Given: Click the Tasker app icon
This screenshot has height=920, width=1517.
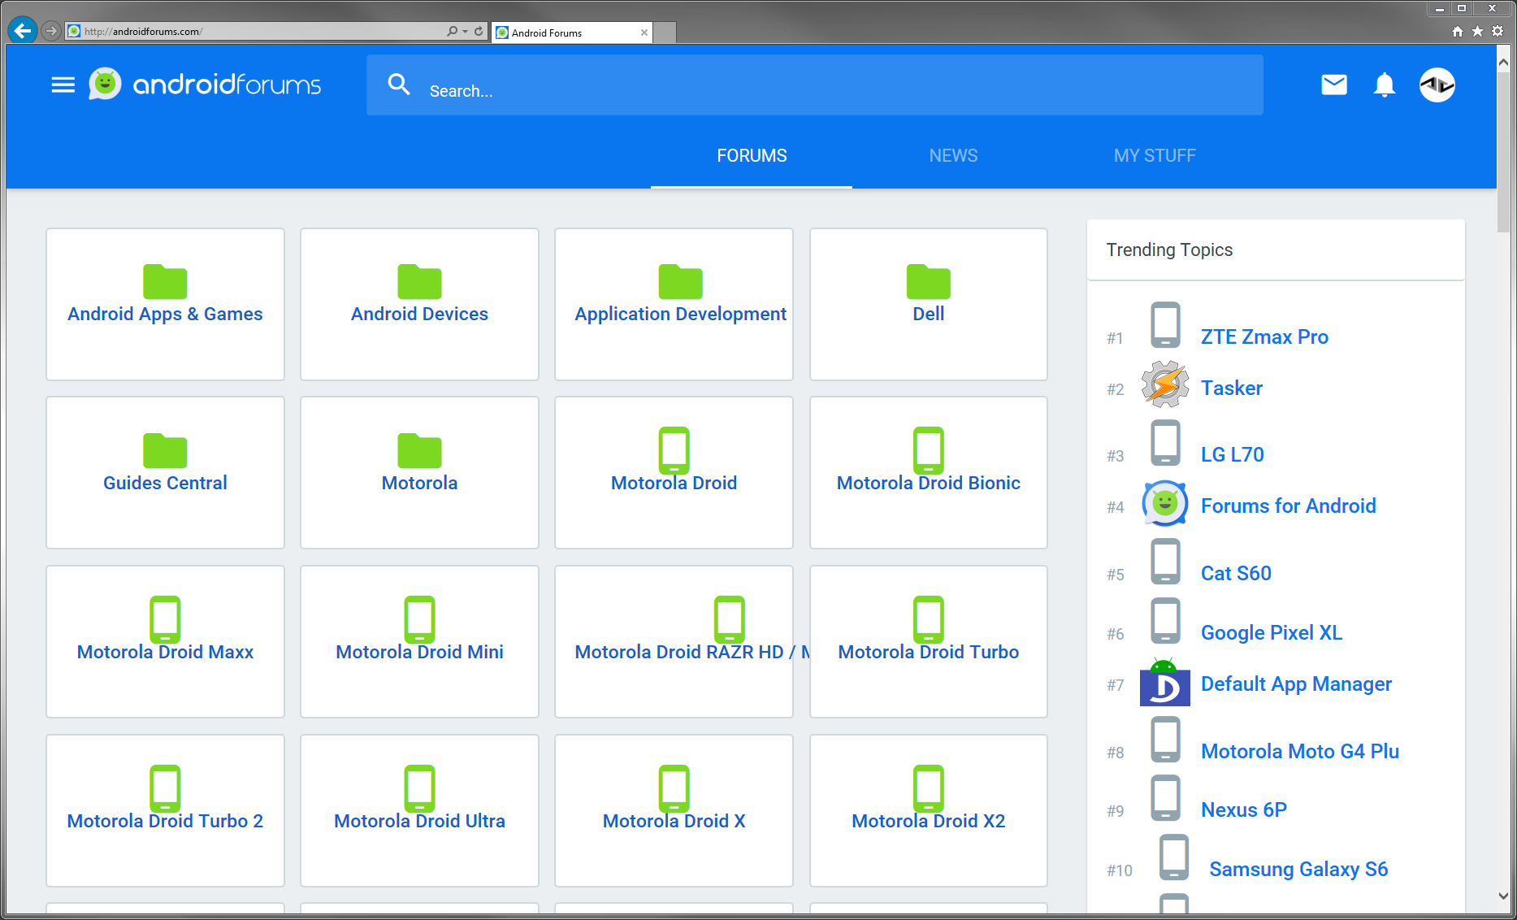Looking at the screenshot, I should 1164,385.
